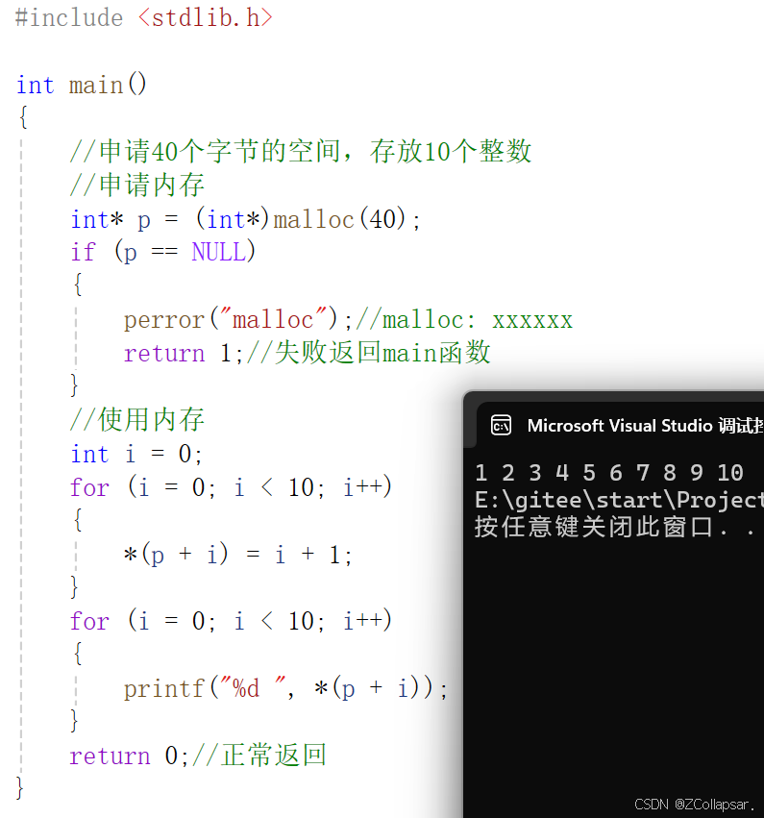Click the 'int main()' declaration
764x818 pixels.
[82, 85]
